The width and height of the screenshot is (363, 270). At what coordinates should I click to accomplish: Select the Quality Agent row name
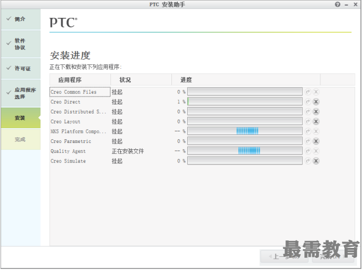tap(68, 151)
